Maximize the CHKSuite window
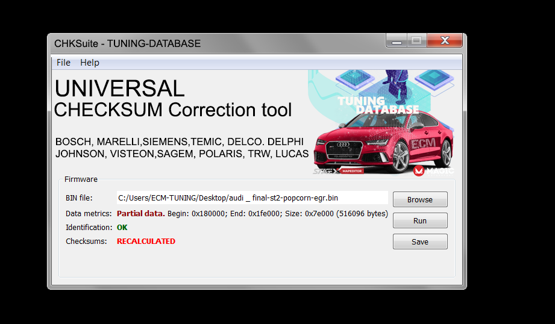Viewport: 555px width, 324px height. tap(417, 41)
